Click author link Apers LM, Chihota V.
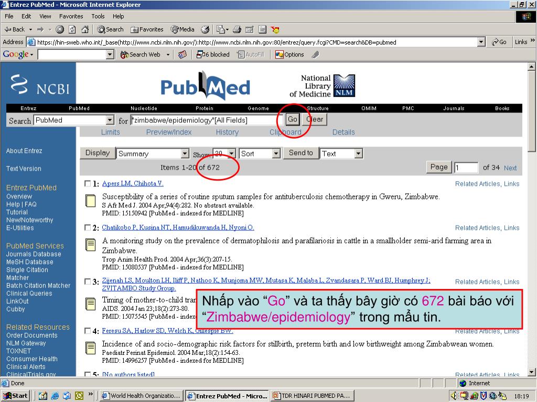 [x=133, y=184]
